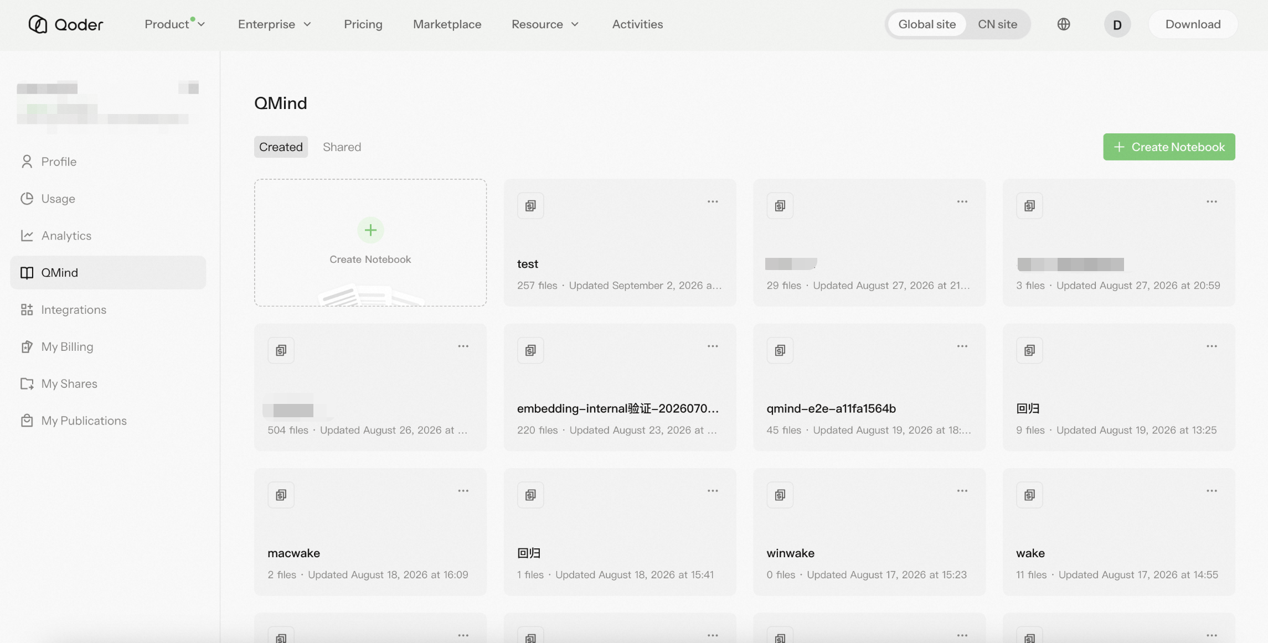Open the qmind-e2e-a11fa1564b notebook title

pyautogui.click(x=831, y=409)
